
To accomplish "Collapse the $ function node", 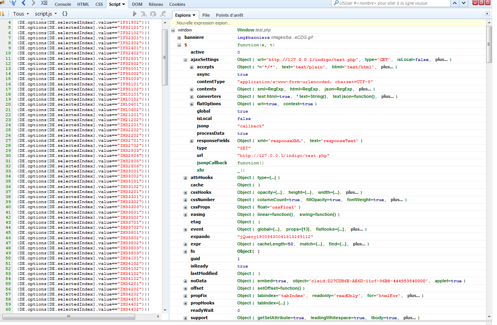I will pos(179,45).
